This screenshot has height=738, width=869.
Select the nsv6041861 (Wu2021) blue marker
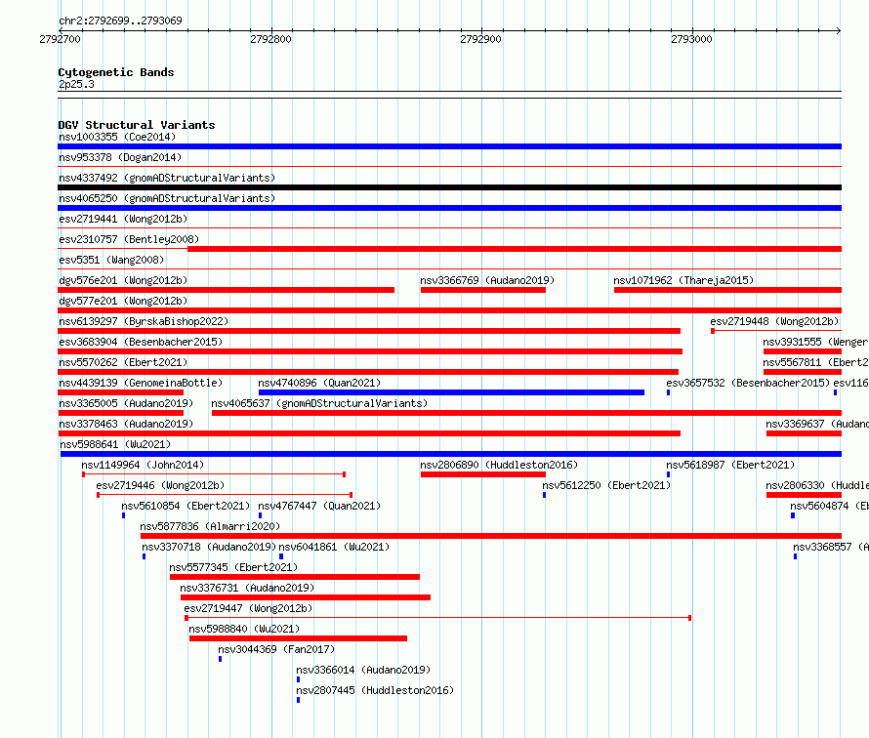tap(281, 556)
